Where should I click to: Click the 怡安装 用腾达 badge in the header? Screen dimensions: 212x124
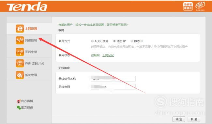pos(188,6)
